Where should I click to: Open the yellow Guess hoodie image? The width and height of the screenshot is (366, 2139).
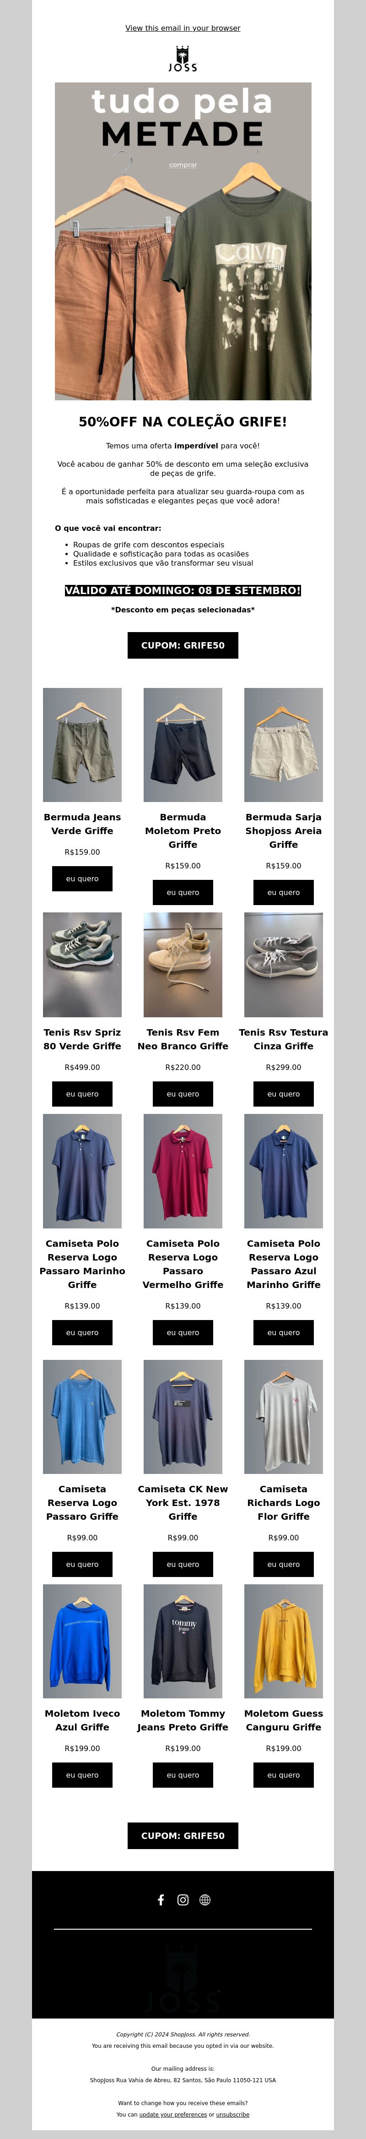point(284,1641)
